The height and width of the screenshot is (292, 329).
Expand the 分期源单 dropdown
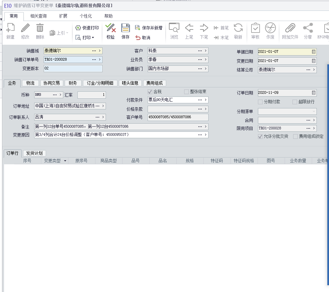(x=314, y=111)
